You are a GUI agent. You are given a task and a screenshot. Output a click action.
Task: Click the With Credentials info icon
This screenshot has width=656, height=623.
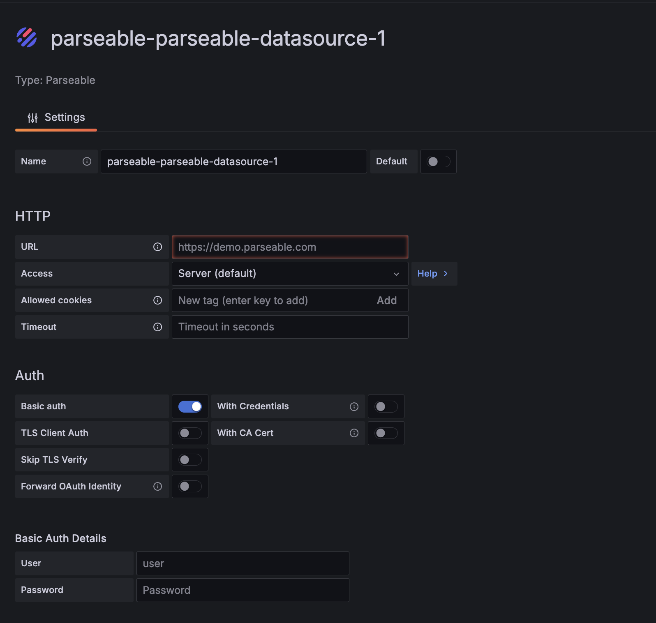pos(354,406)
